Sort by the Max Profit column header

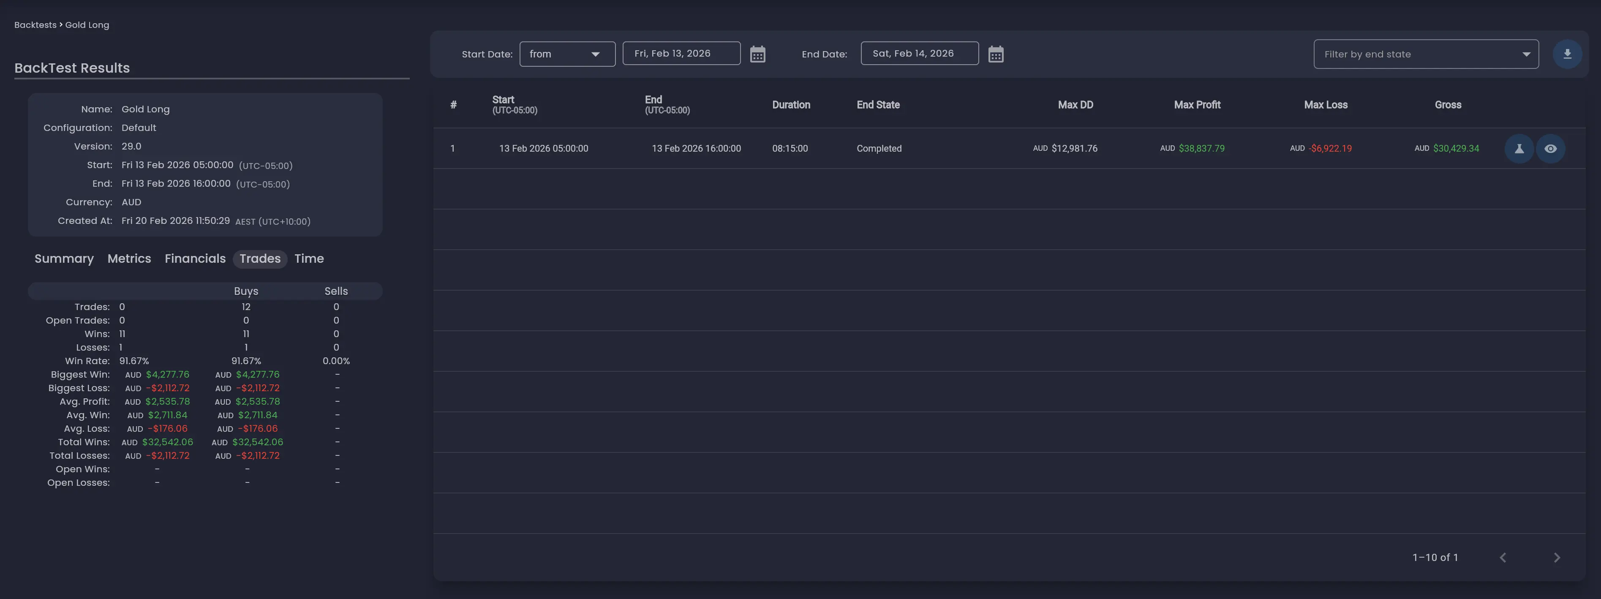coord(1197,104)
